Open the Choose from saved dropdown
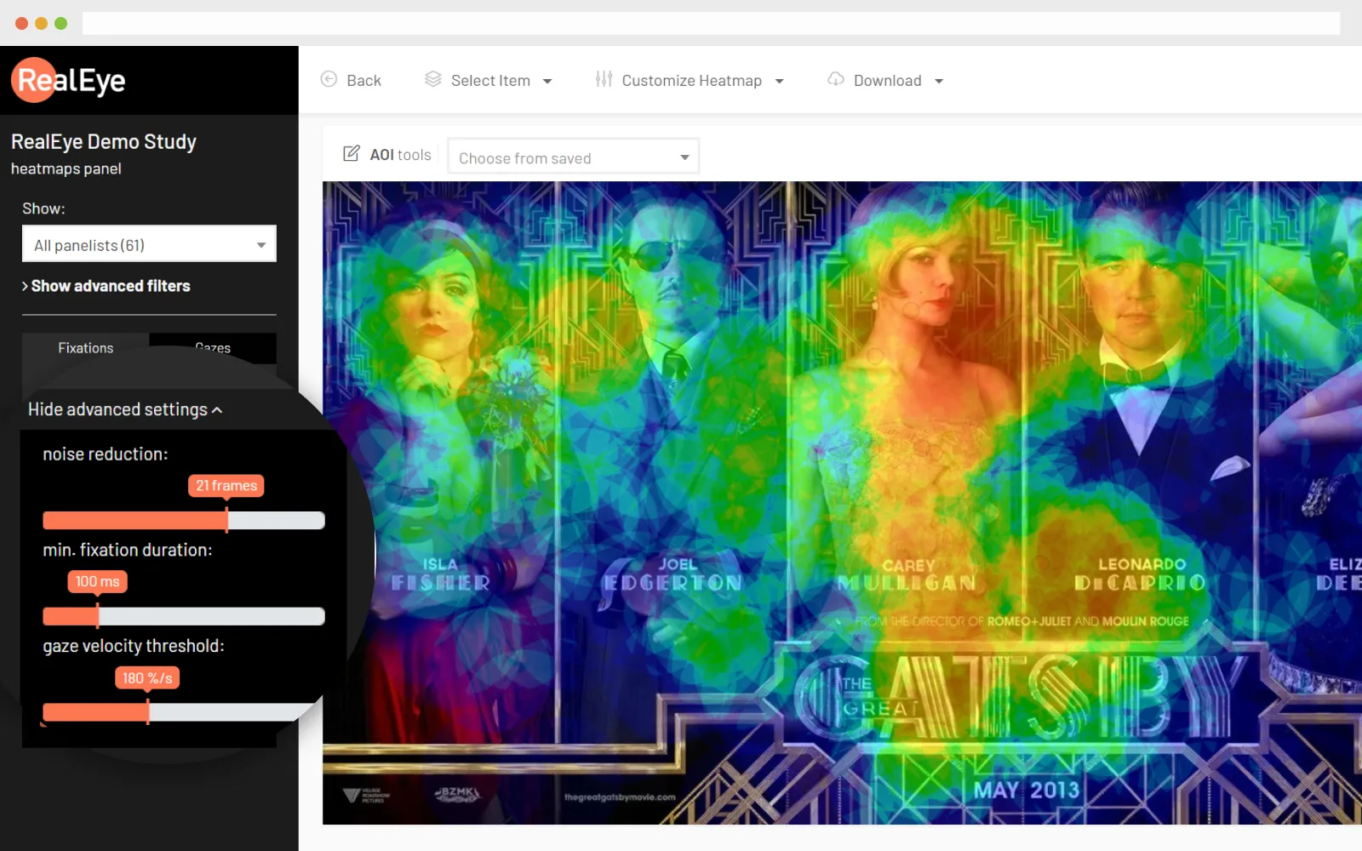Screen dimensions: 1362x851 point(573,157)
